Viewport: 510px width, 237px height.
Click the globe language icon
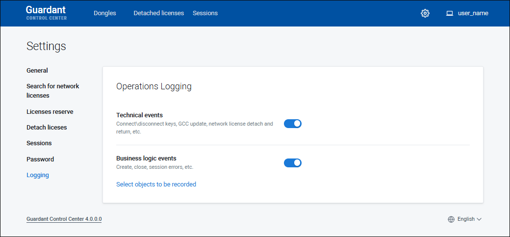(451, 219)
